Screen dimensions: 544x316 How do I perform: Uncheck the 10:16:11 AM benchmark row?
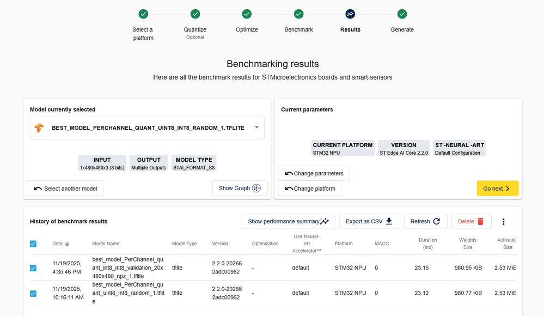(33, 294)
